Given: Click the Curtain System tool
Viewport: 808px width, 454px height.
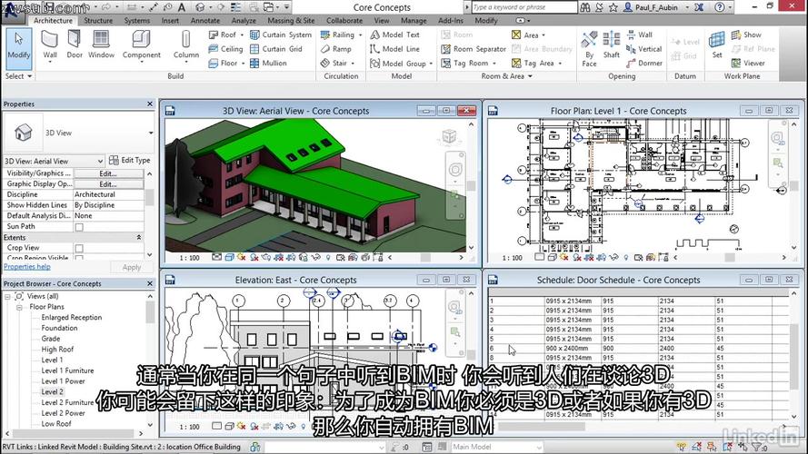Looking at the screenshot, I should (x=281, y=35).
